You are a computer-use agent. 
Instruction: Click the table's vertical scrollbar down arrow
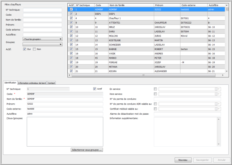pos(227,71)
